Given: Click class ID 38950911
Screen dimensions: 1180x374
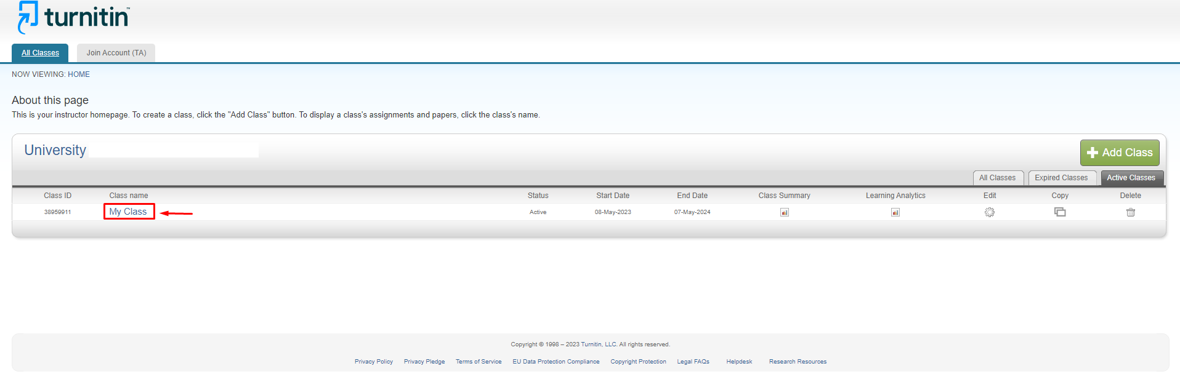Looking at the screenshot, I should 57,212.
